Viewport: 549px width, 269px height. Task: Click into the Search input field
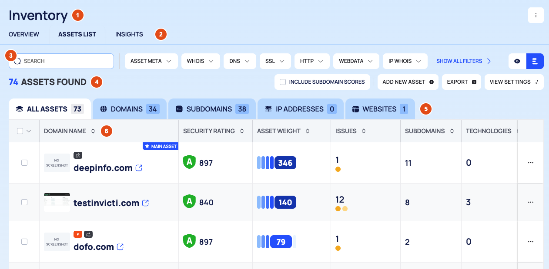[x=61, y=61]
